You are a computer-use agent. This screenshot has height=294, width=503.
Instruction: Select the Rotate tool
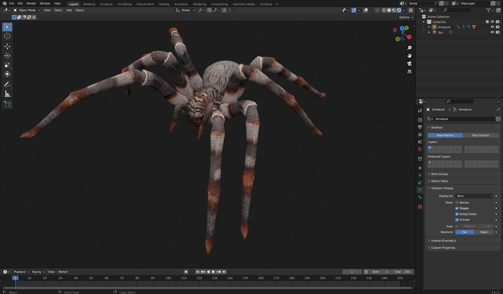7,56
